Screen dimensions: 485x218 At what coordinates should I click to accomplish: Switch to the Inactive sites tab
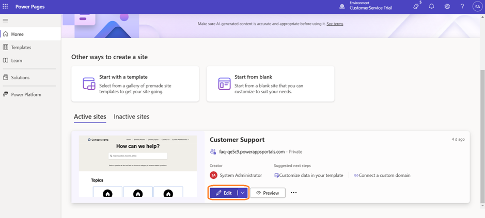131,117
